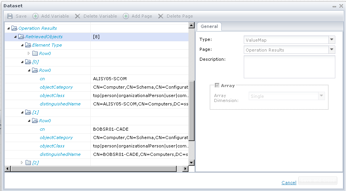Click the CN=BOBSR01-CADE distinguishedName value
The image size is (346, 191).
coord(140,154)
